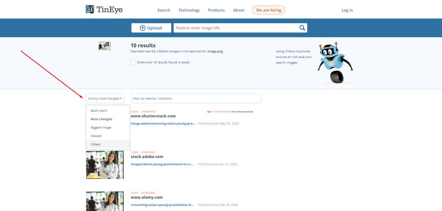Follow Using TinEye is private link
Screen dimensions: 442x211
tap(293, 51)
